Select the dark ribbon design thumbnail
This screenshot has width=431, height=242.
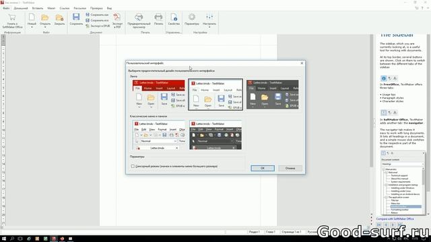[272, 94]
